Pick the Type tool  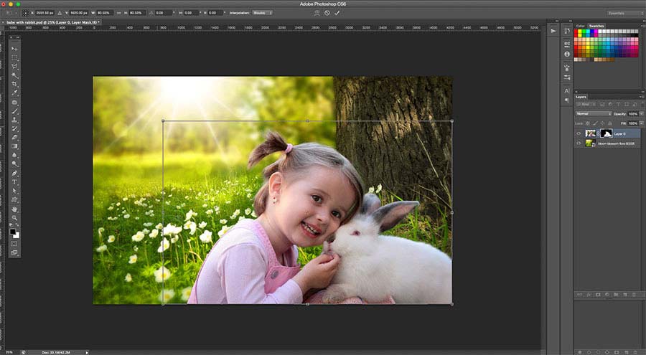pyautogui.click(x=14, y=182)
